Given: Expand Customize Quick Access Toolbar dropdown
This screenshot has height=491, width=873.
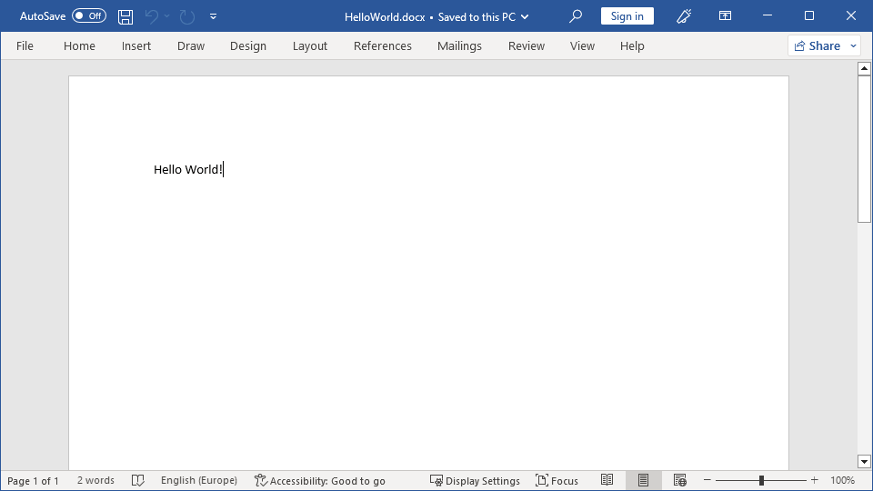Looking at the screenshot, I should [x=213, y=16].
